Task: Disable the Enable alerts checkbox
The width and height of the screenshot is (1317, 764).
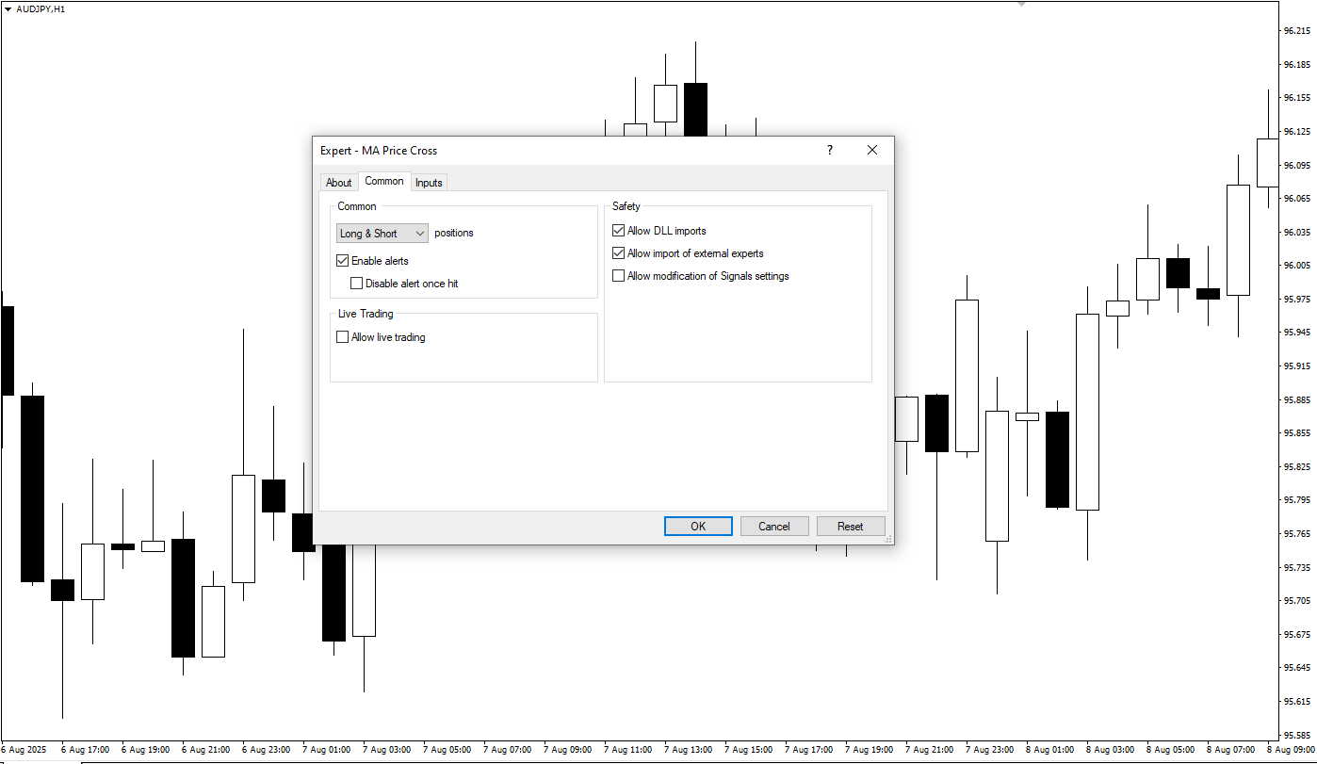Action: [343, 260]
